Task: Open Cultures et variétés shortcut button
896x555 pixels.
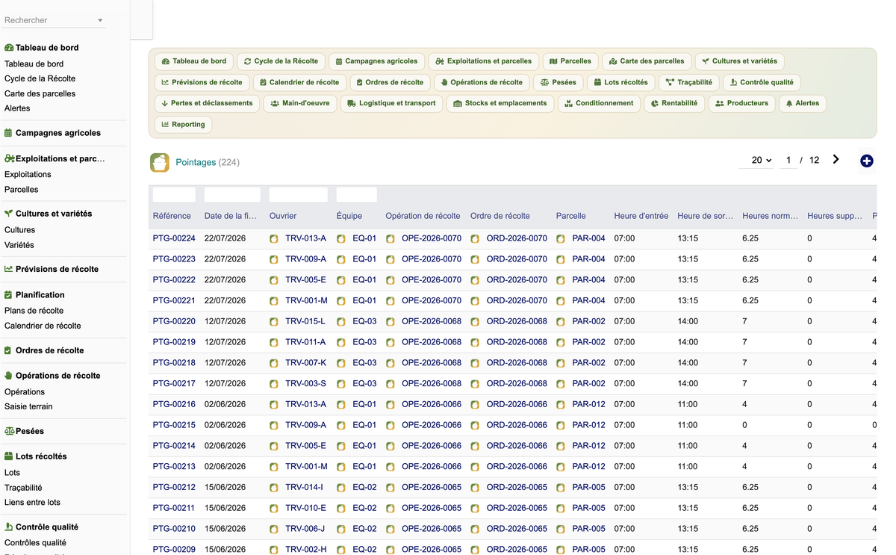Action: point(739,61)
